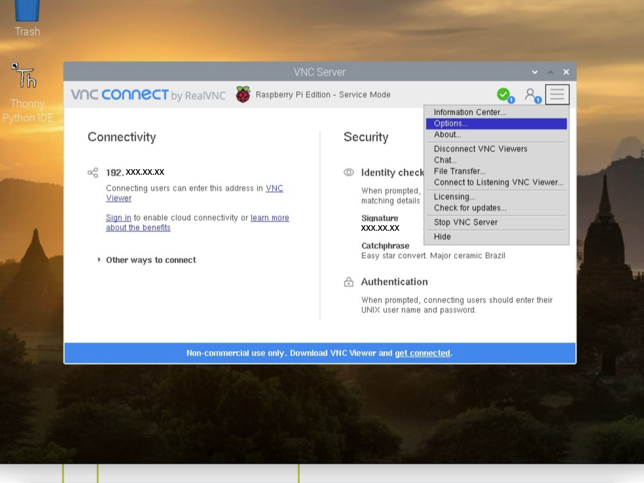Click the padlock icon beside Authentication
644x483 pixels.
348,282
